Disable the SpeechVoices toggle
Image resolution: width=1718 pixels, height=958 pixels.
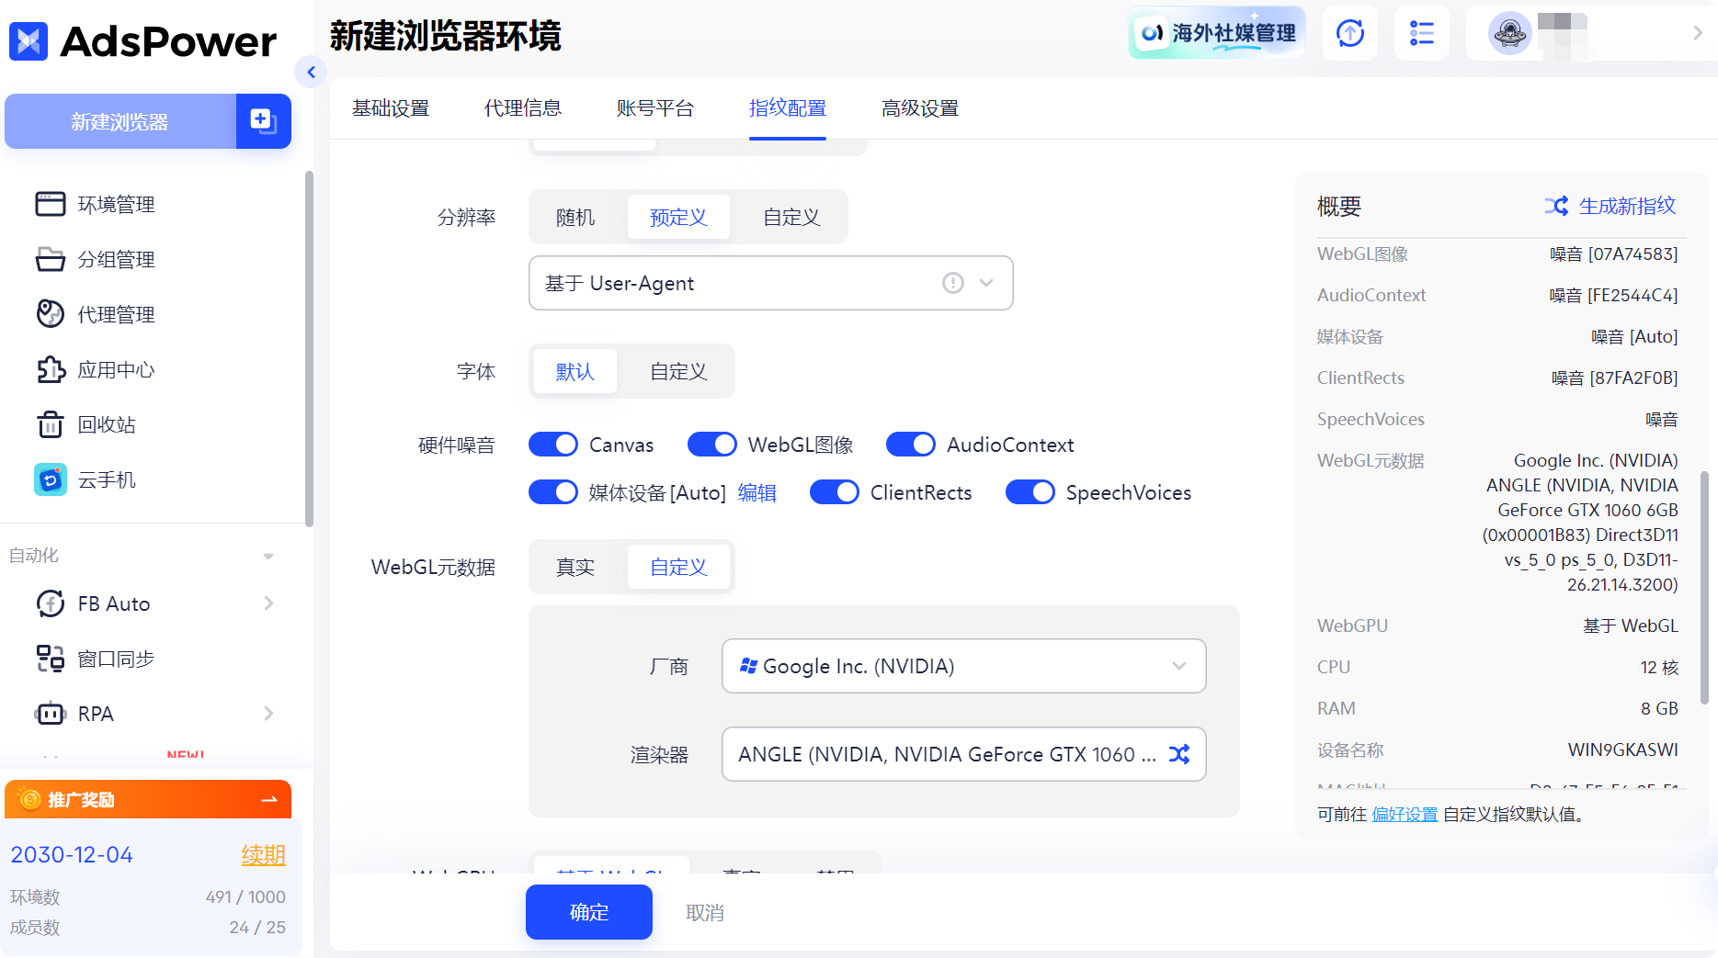click(x=1030, y=492)
